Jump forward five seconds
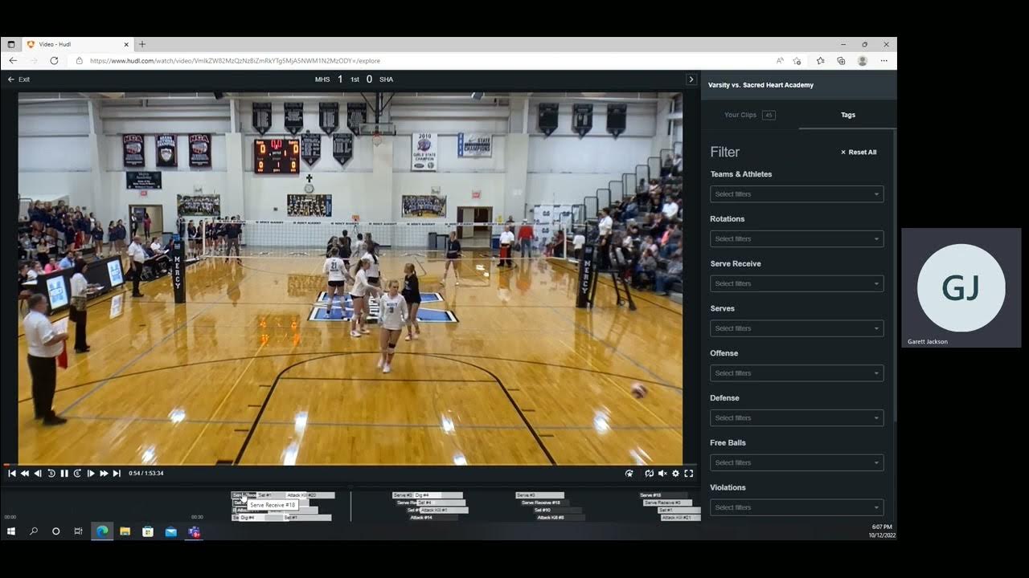This screenshot has width=1029, height=578. pos(77,474)
